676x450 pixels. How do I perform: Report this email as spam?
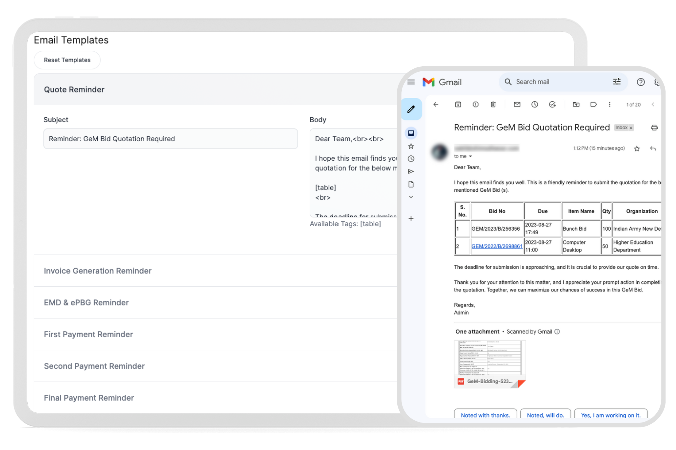pyautogui.click(x=475, y=104)
